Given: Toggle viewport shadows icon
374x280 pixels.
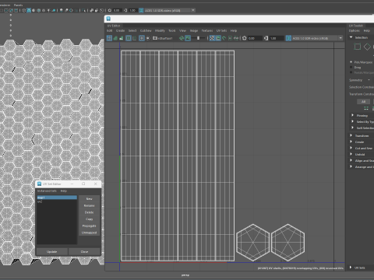Looking at the screenshot, I should 54,10.
